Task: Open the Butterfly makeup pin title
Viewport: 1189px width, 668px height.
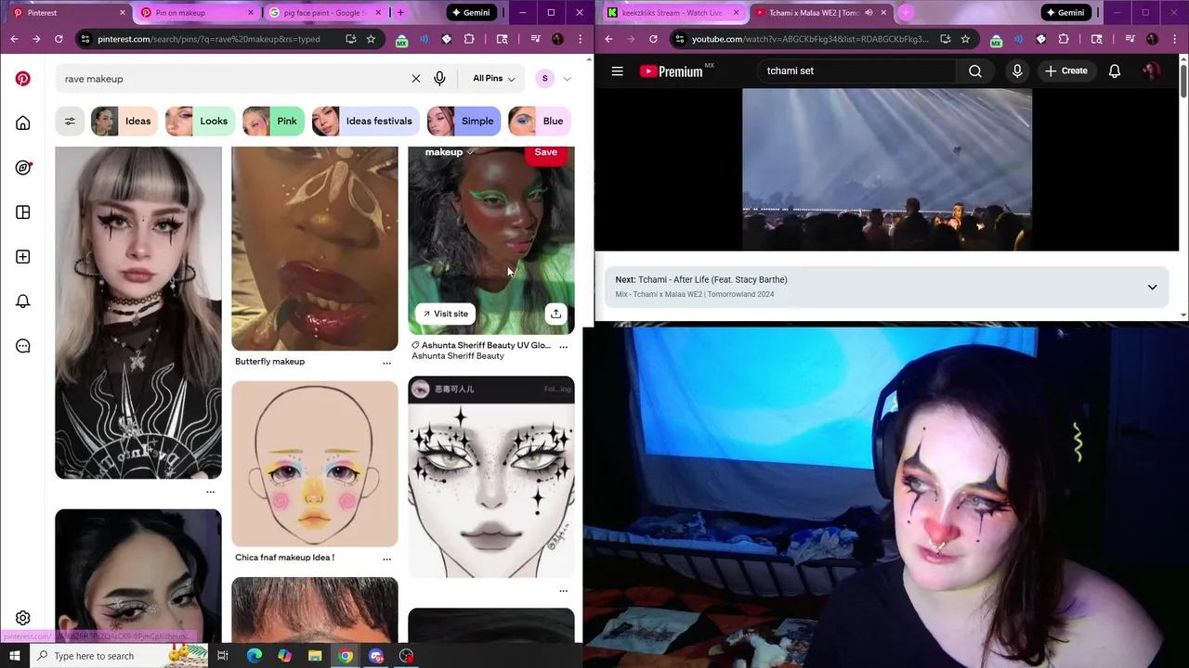Action: click(269, 362)
